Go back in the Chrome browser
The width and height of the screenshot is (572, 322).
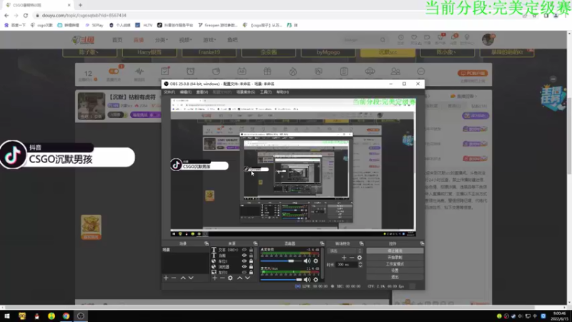(6, 15)
